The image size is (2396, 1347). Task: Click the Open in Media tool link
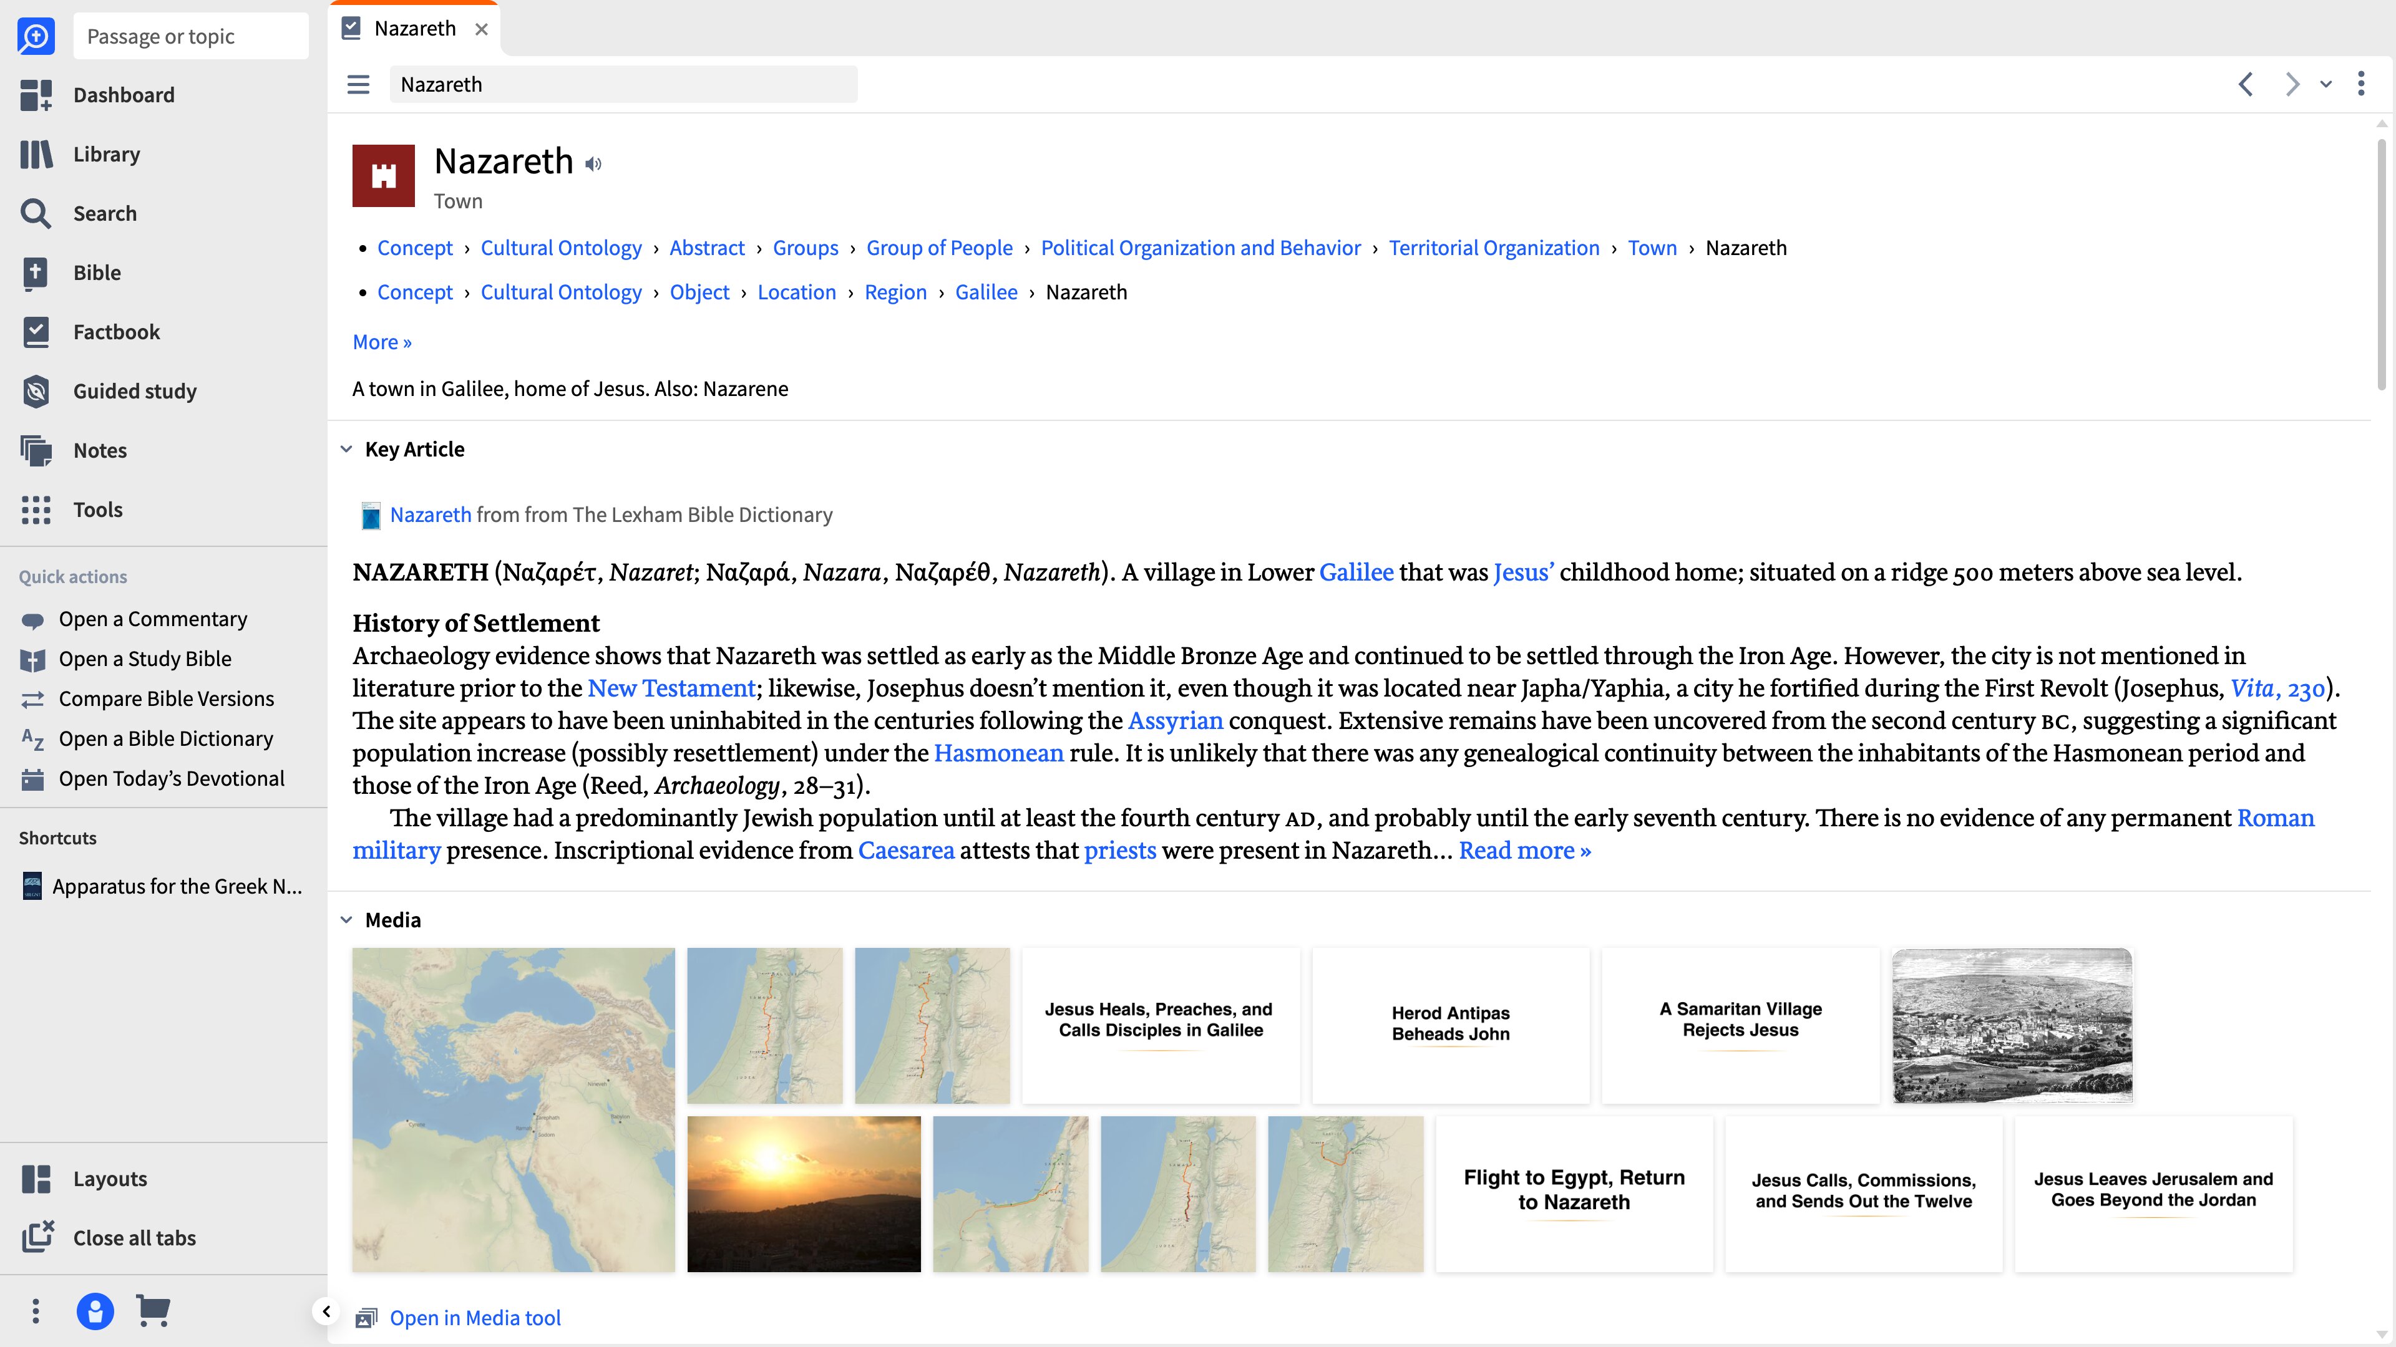tap(474, 1317)
